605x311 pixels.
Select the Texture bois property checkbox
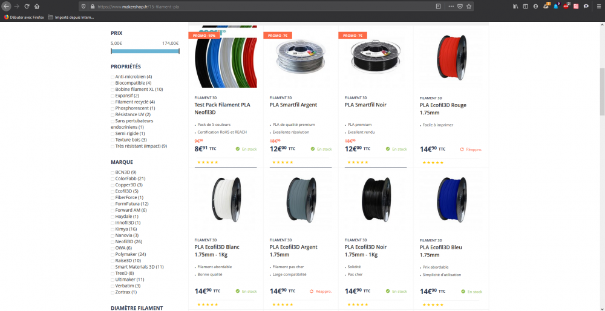tap(113, 140)
